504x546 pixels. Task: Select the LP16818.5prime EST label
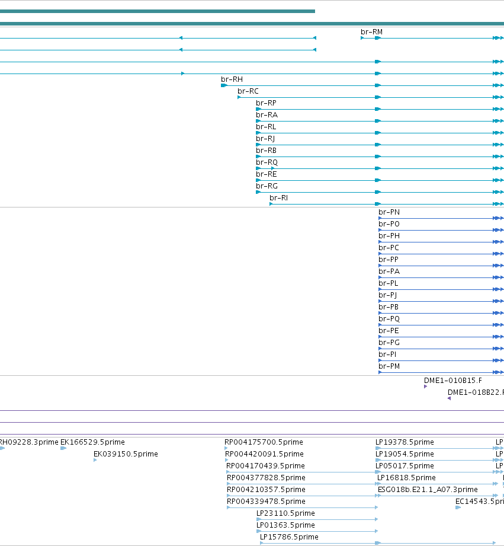pos(406,478)
